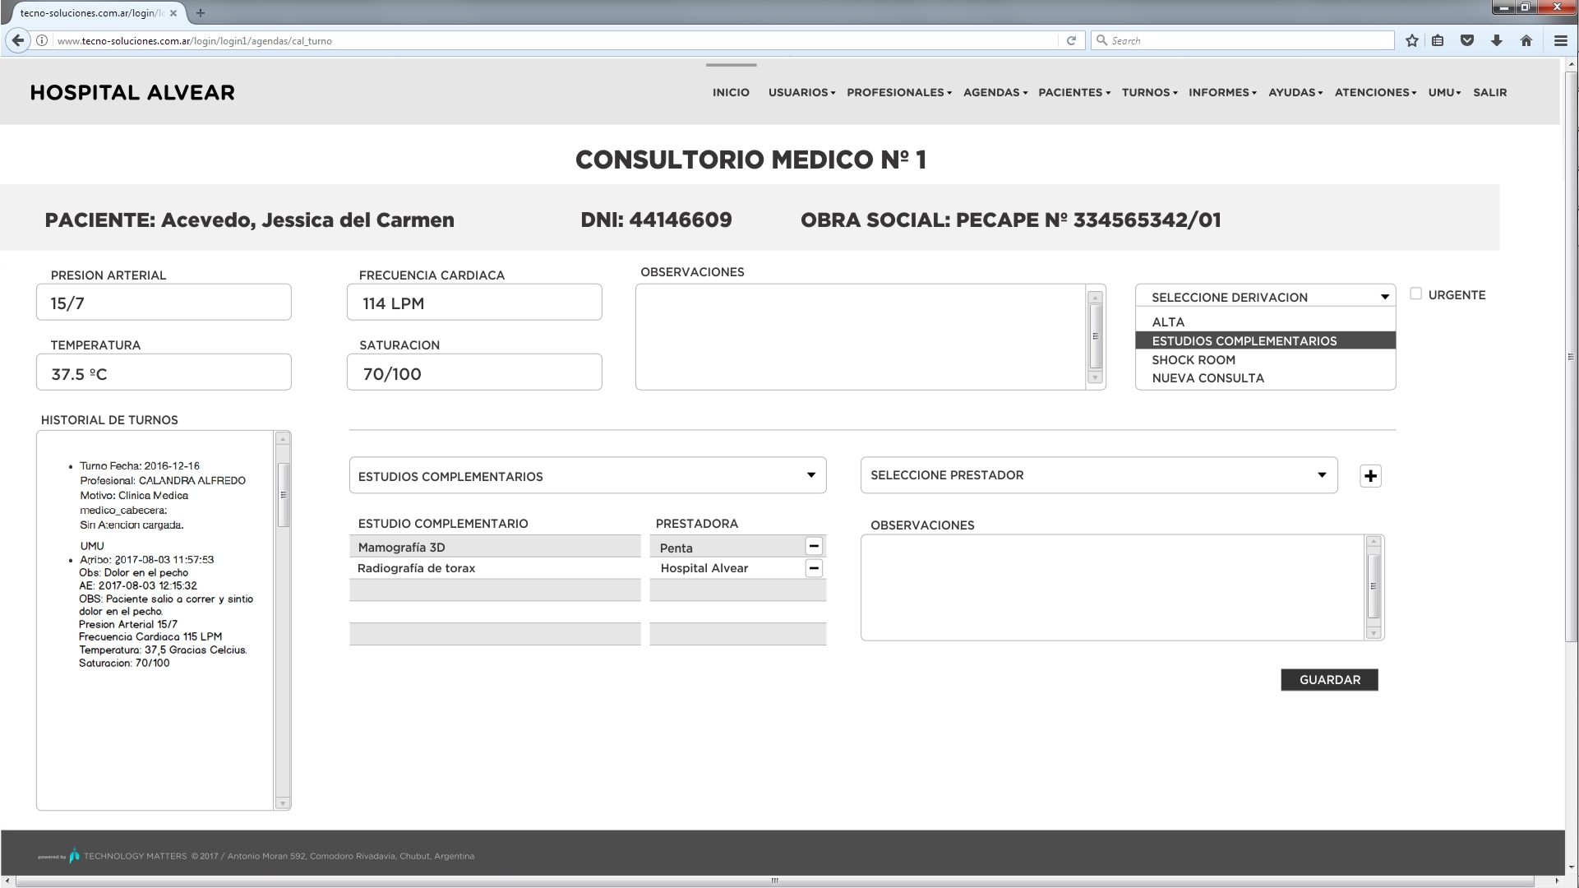Select the Radiografía de torax study row
This screenshot has width=1579, height=888.
[x=495, y=568]
